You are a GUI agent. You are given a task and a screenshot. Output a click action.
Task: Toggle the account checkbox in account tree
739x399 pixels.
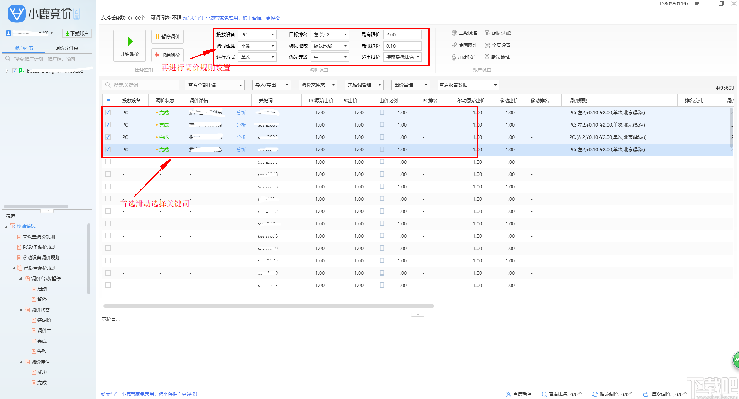pos(15,71)
